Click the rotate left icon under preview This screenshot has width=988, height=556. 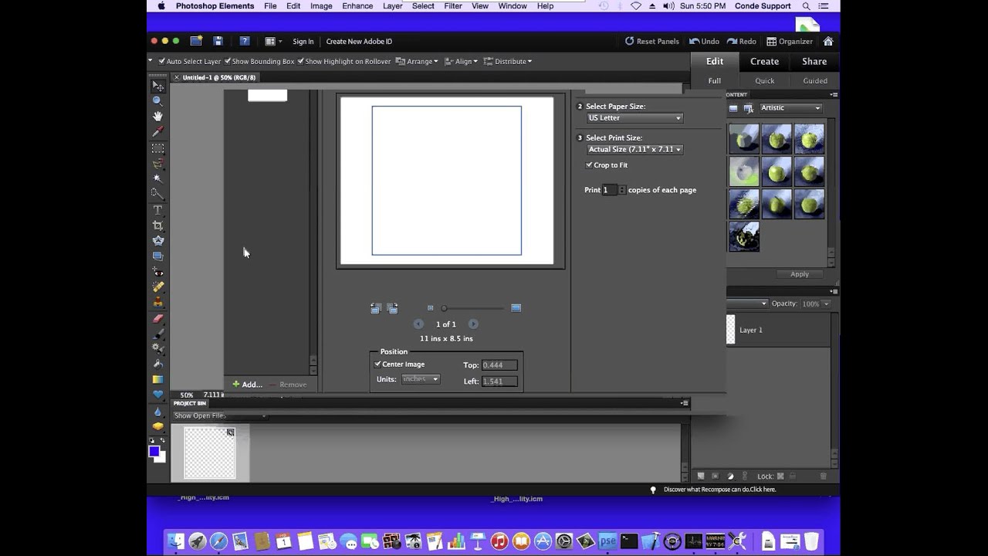pyautogui.click(x=375, y=308)
